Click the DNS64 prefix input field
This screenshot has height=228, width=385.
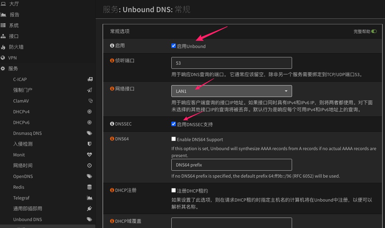click(231, 165)
